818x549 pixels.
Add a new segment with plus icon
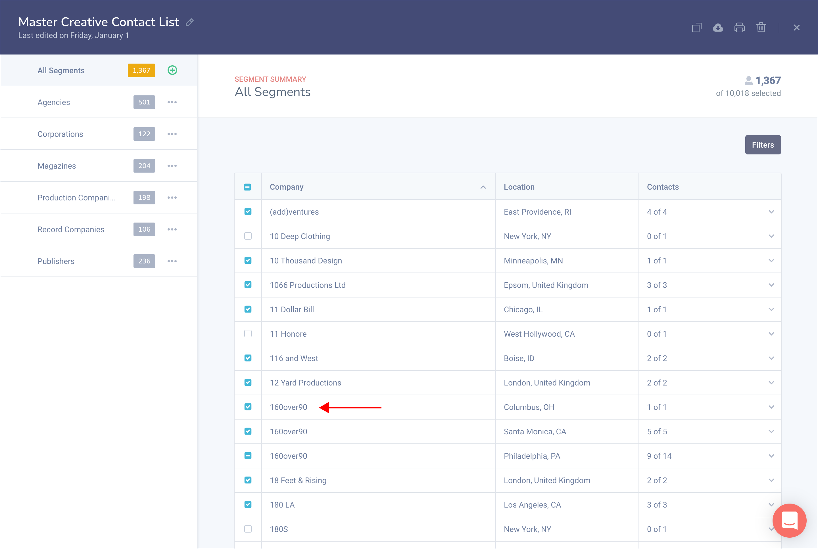[172, 70]
